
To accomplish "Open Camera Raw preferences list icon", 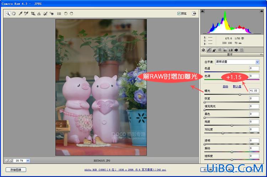I will click(59, 14).
